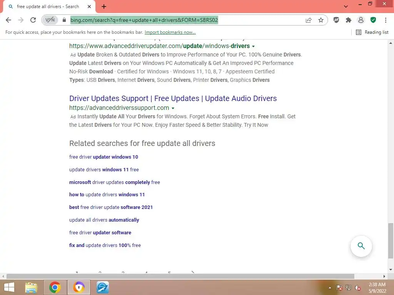Click the horizontal scroll right arrow
Viewport: 394px width, 295px height.
click(384, 276)
